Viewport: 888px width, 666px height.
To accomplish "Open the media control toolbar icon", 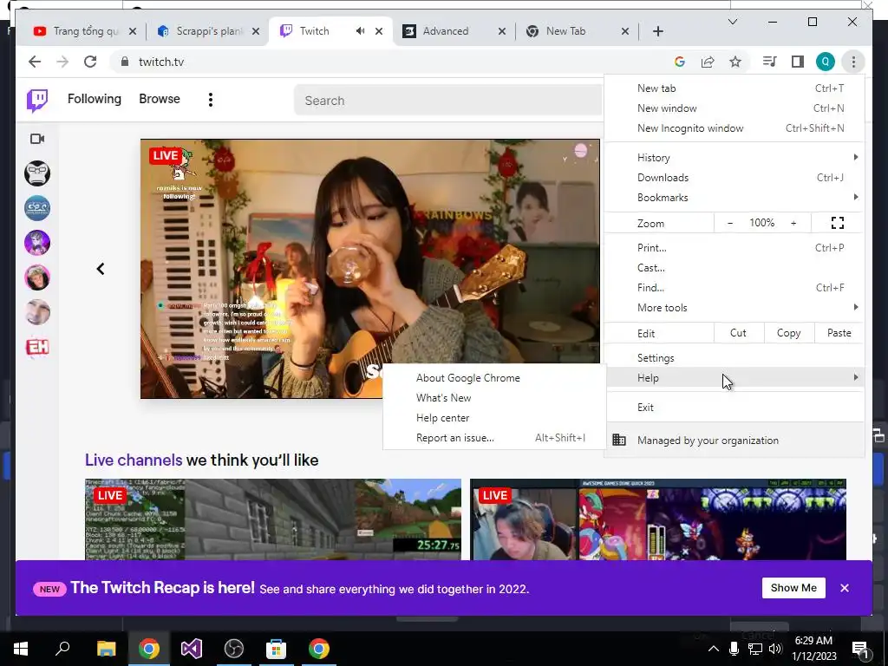I will coord(770,62).
